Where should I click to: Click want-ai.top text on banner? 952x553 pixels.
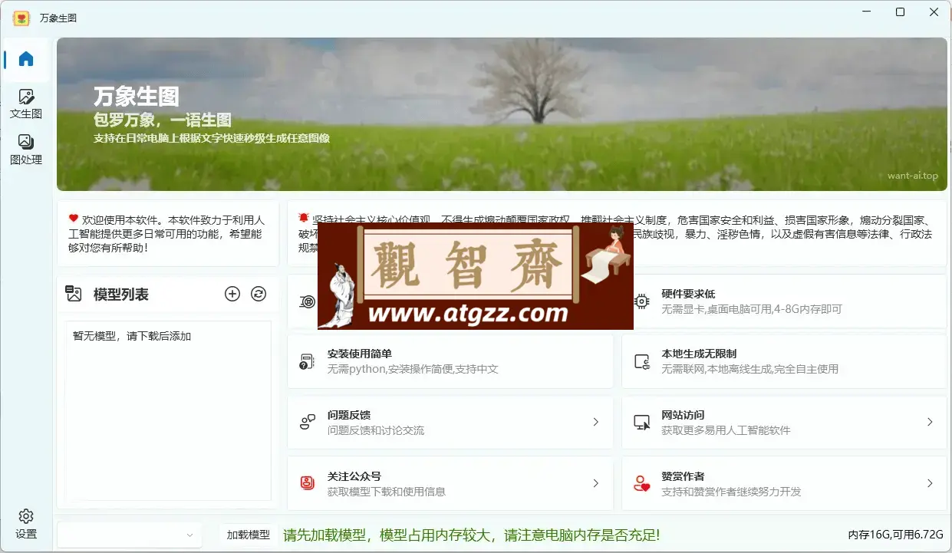[x=913, y=176]
